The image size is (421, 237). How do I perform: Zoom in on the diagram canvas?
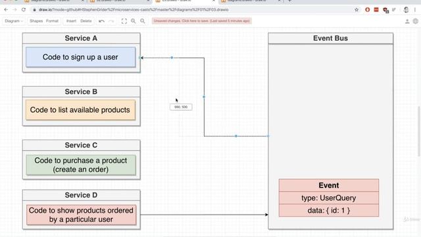tap(133, 21)
